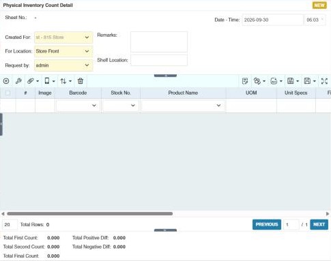The width and height of the screenshot is (331, 261).
Task: Open the notes edit icon in the right toolbar
Action: 245,81
